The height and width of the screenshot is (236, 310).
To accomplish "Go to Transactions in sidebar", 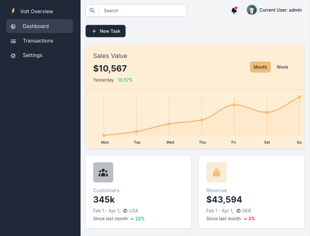I will (38, 41).
